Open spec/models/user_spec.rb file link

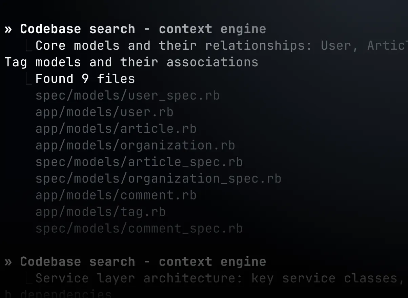[x=127, y=96]
